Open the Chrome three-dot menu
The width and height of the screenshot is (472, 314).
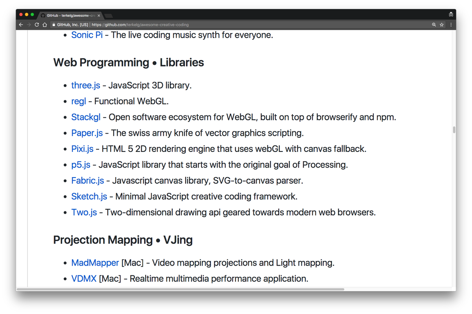[451, 24]
